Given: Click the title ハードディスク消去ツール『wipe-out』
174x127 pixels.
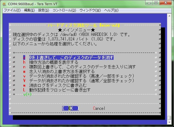Looking at the screenshot, I should point(84,25).
